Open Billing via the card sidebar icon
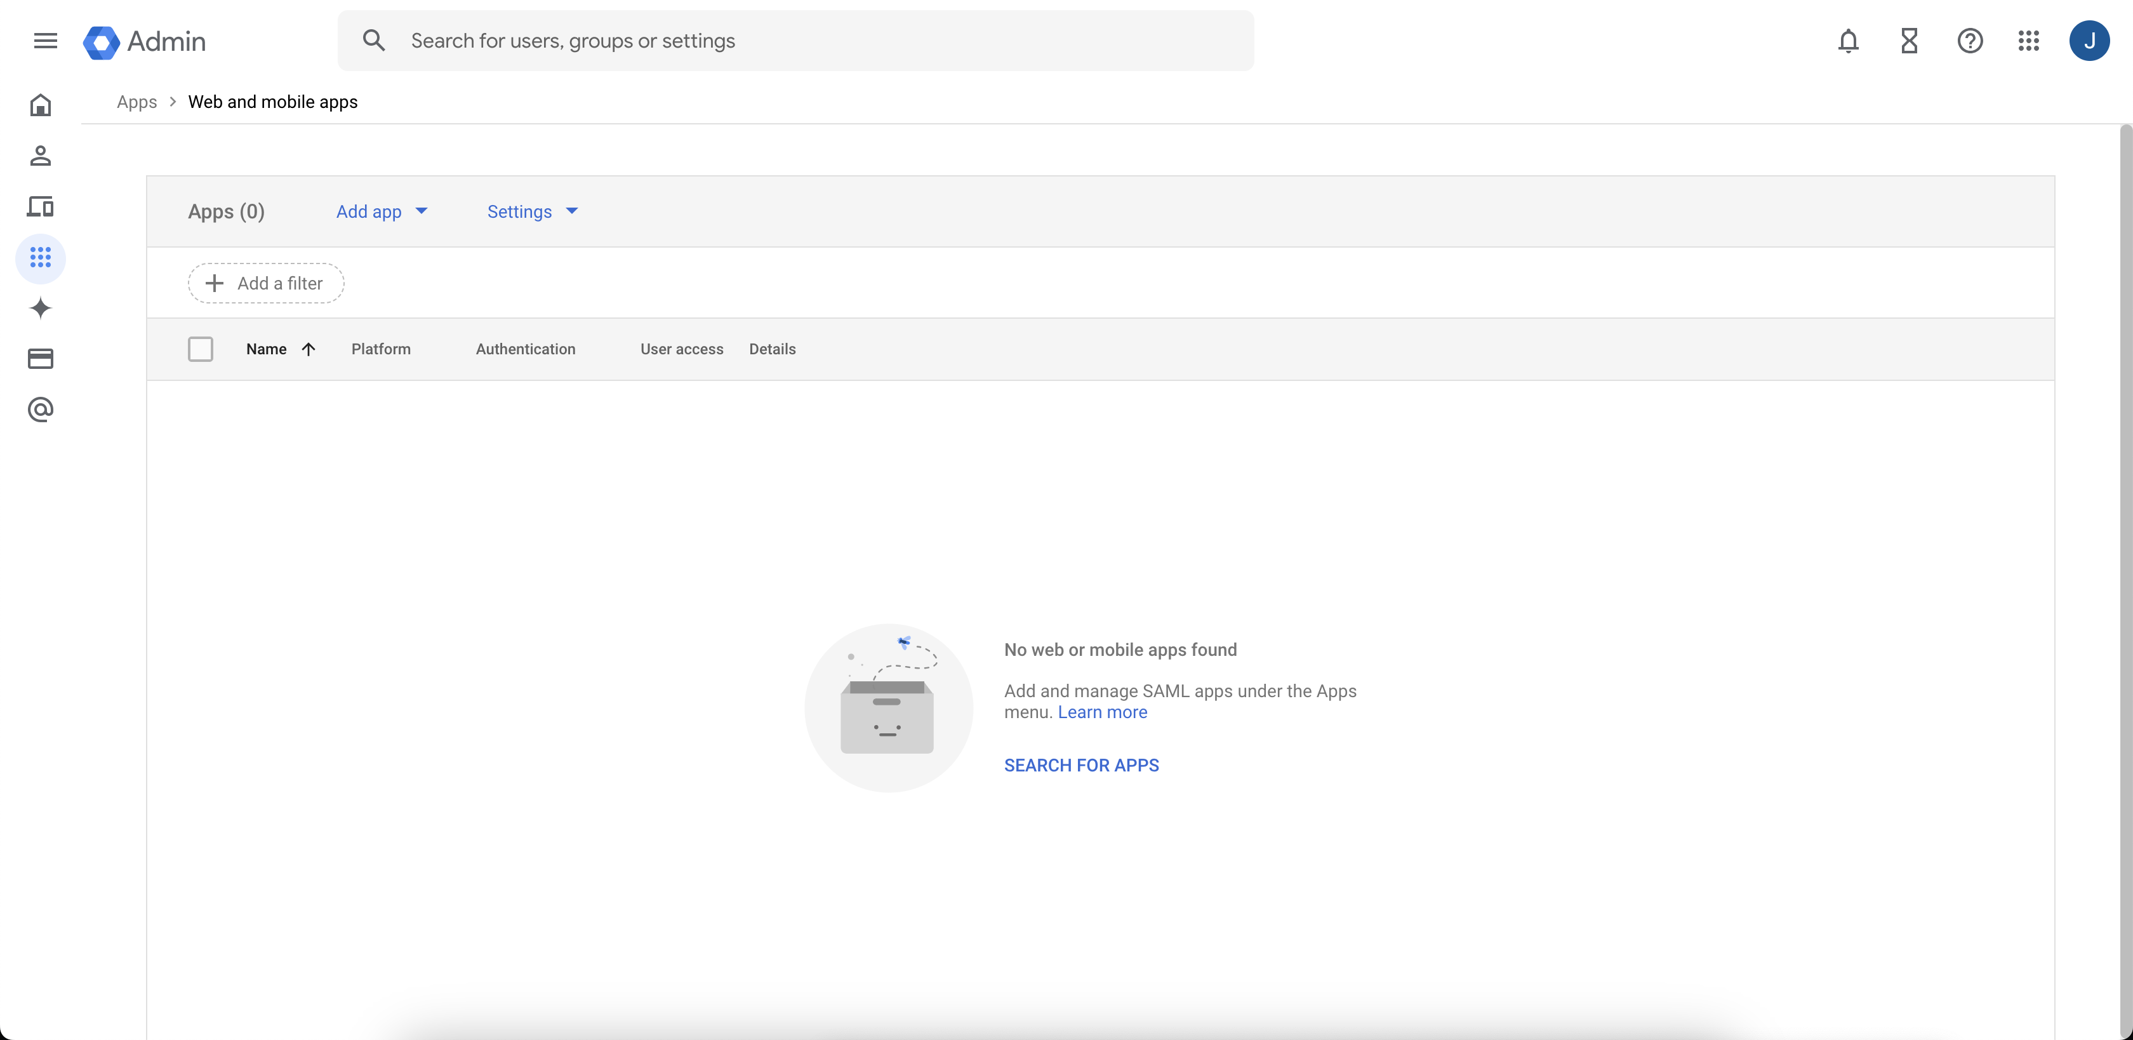Viewport: 2133px width, 1040px height. click(x=41, y=359)
